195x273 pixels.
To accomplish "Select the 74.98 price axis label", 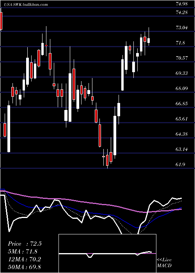I will click(x=182, y=4).
